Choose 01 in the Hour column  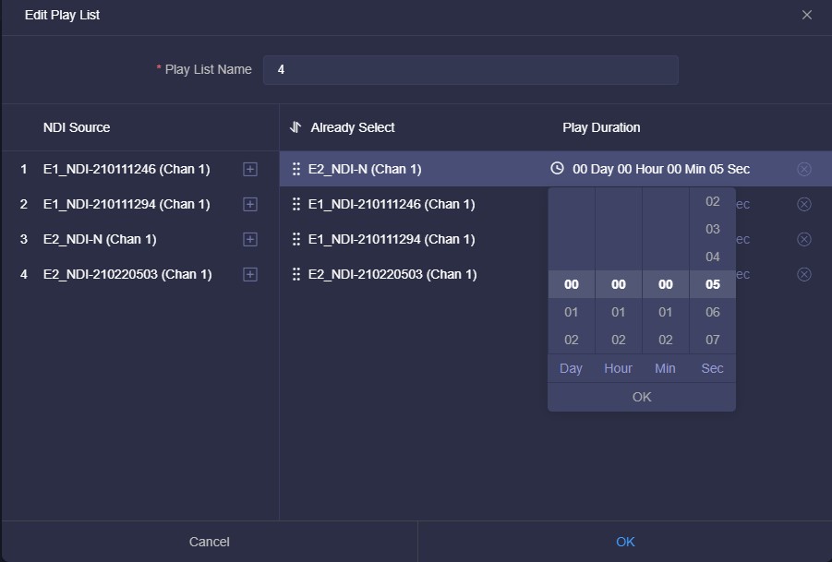coord(619,312)
